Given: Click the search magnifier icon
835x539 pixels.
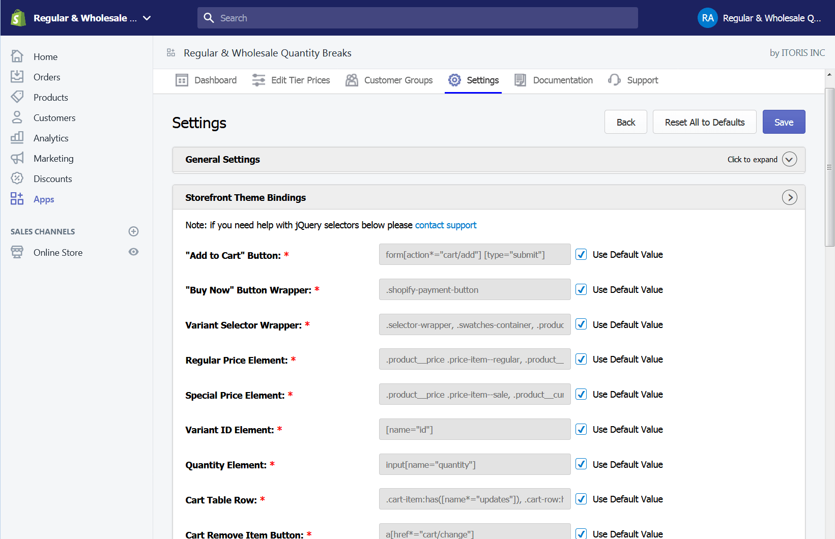Looking at the screenshot, I should tap(209, 18).
